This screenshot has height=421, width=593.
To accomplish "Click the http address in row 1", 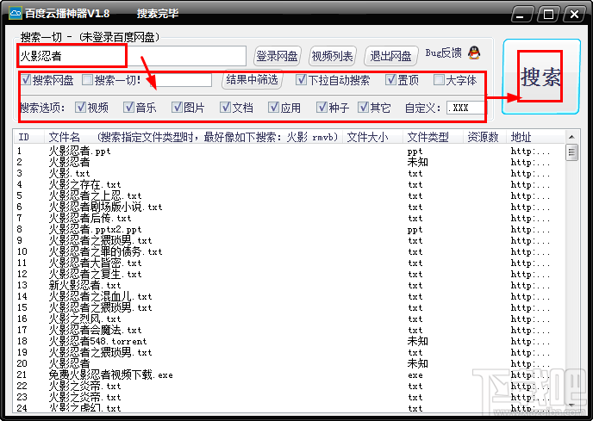I will coord(530,152).
